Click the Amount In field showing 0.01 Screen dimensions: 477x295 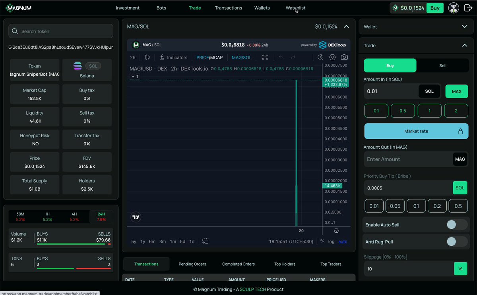click(x=391, y=91)
